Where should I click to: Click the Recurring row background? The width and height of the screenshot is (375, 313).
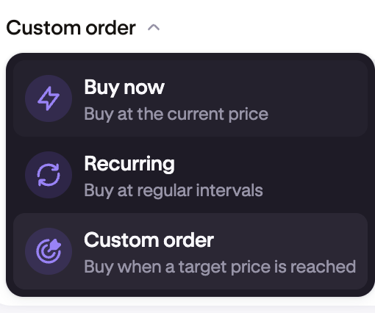tap(190, 175)
